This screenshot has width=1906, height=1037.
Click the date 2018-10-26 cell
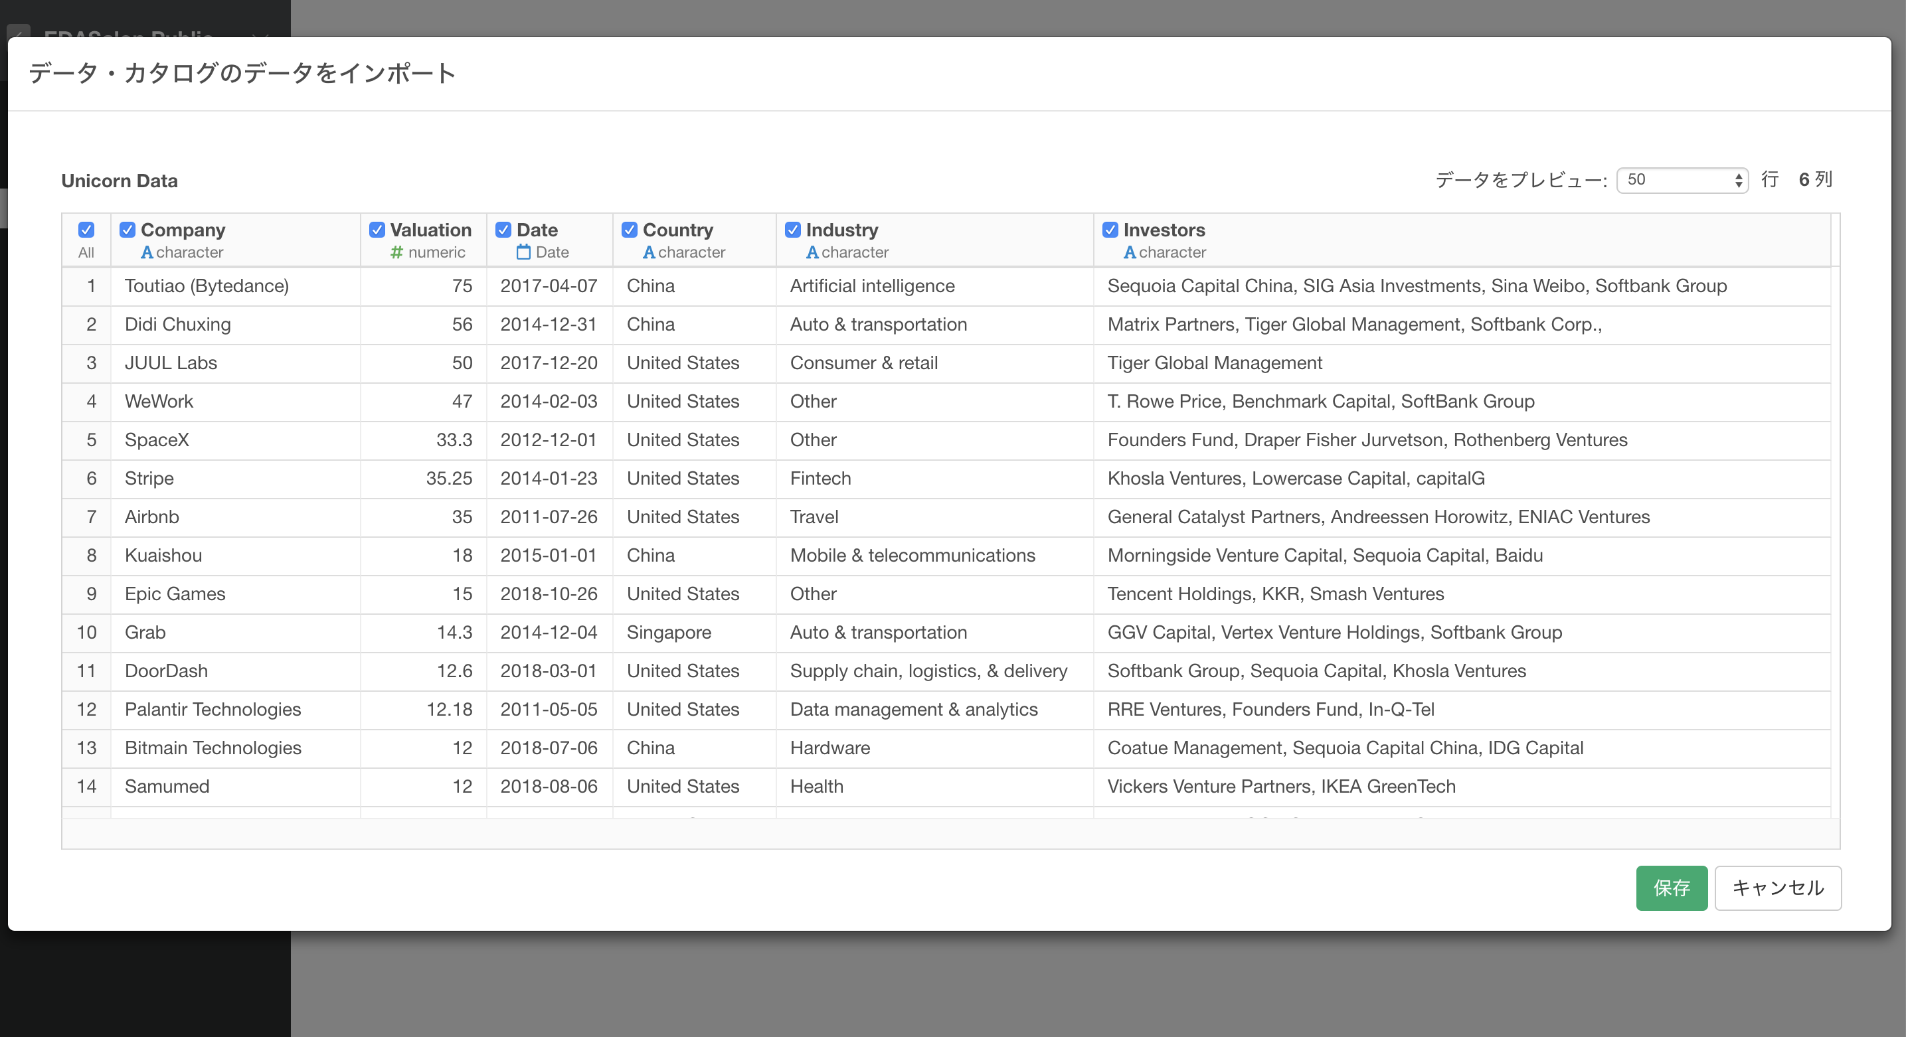click(x=550, y=594)
